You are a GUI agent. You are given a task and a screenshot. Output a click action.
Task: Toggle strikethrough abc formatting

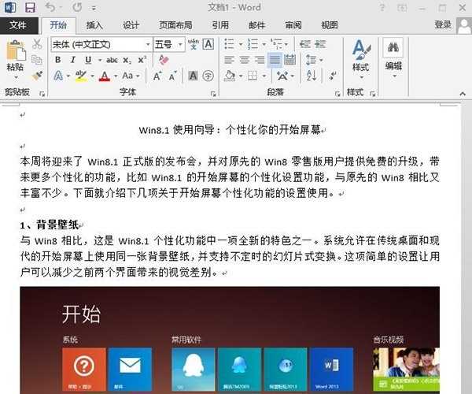112,60
